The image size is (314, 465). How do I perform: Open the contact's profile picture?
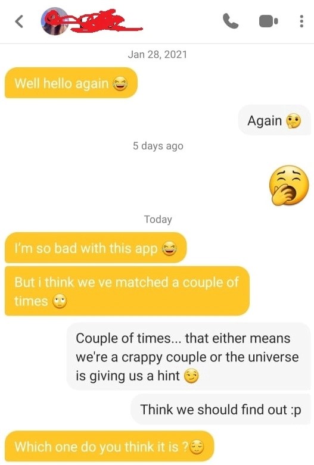(x=54, y=21)
